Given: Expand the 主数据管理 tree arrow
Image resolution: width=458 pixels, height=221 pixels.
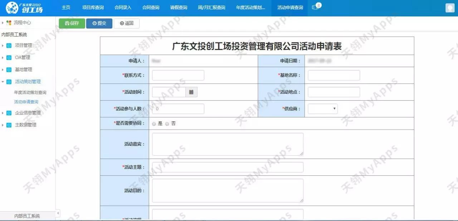Looking at the screenshot, I should tap(3, 125).
